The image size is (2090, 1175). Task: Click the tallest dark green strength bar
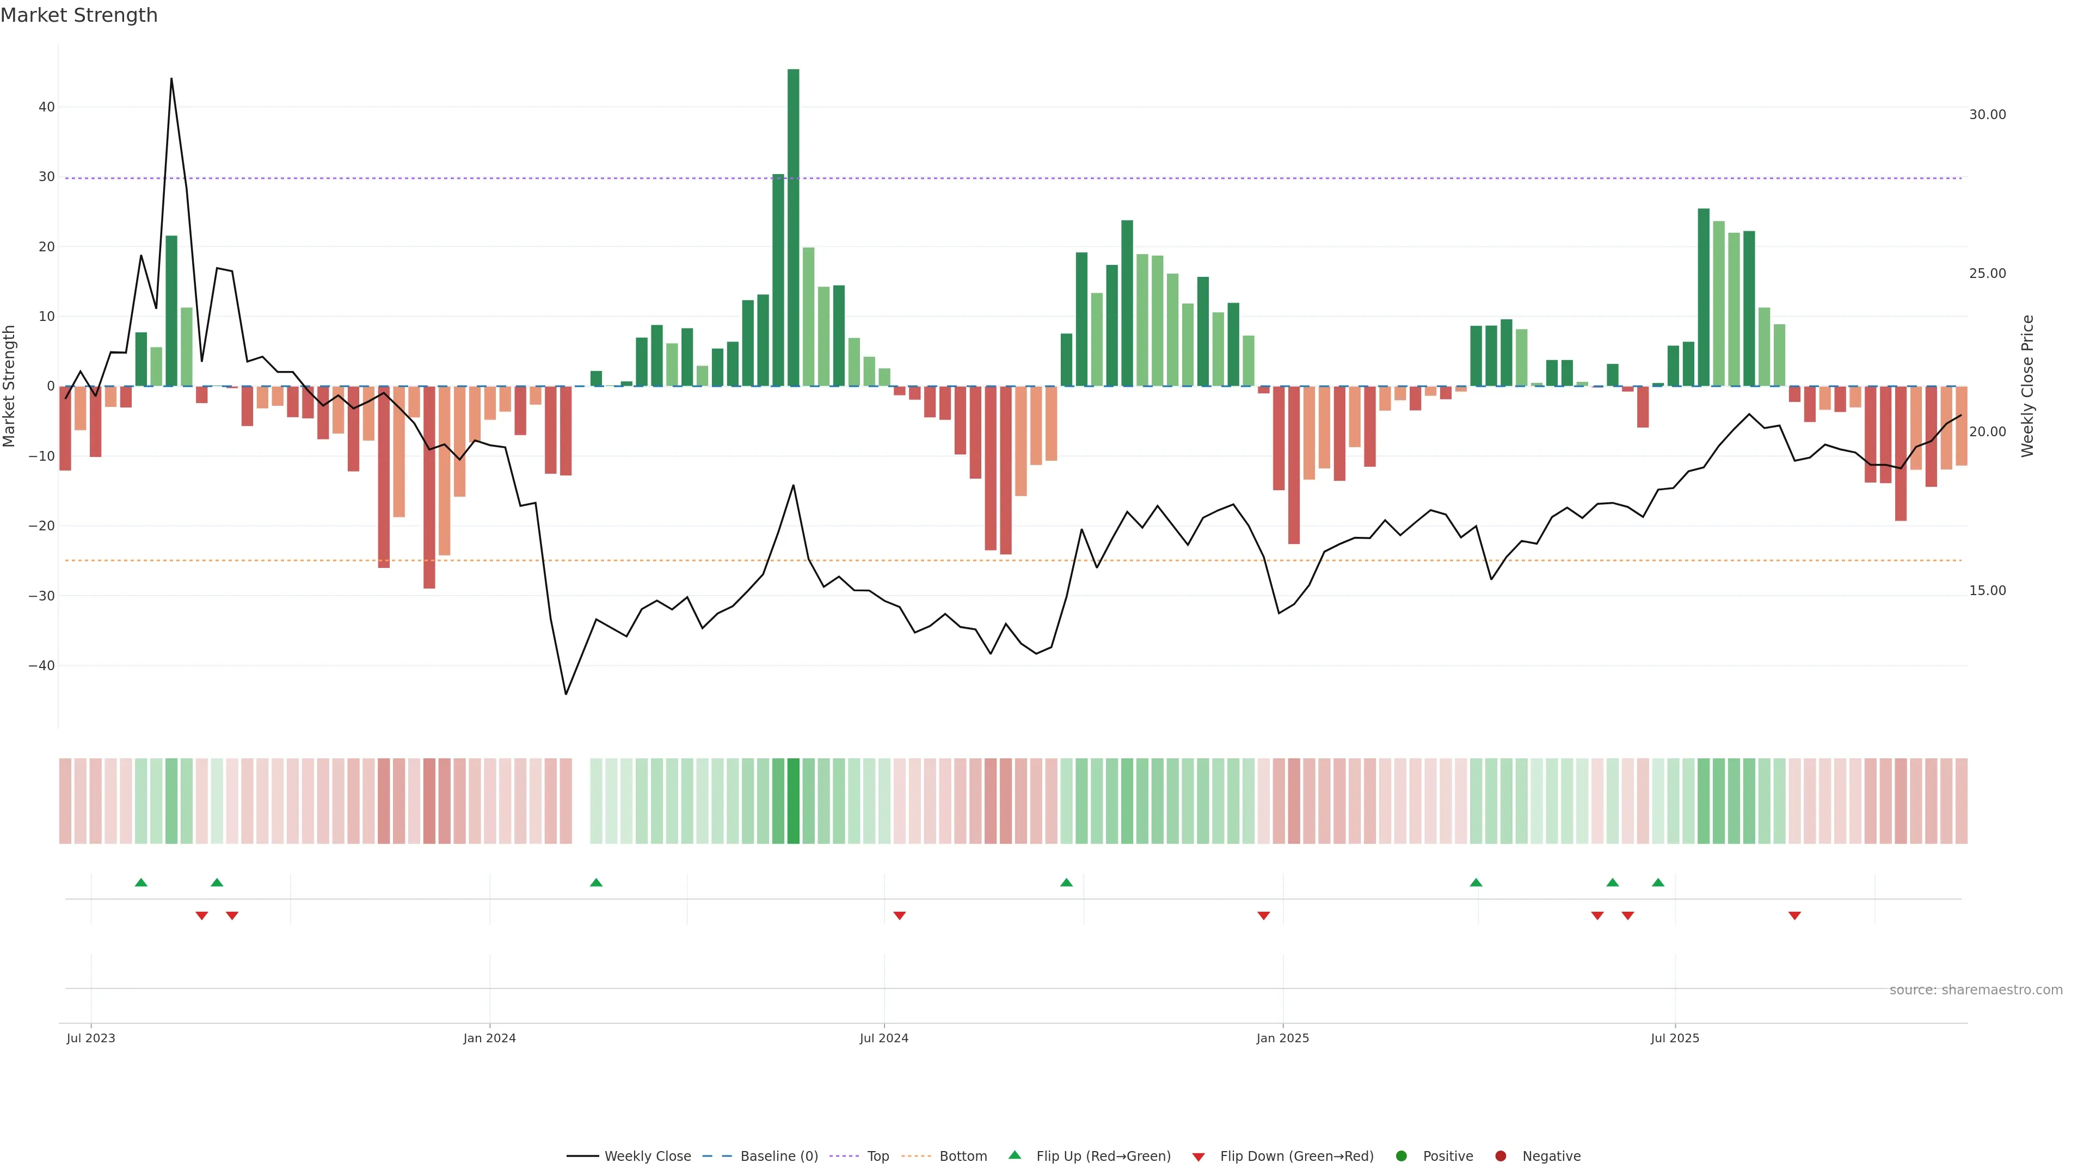pos(794,227)
